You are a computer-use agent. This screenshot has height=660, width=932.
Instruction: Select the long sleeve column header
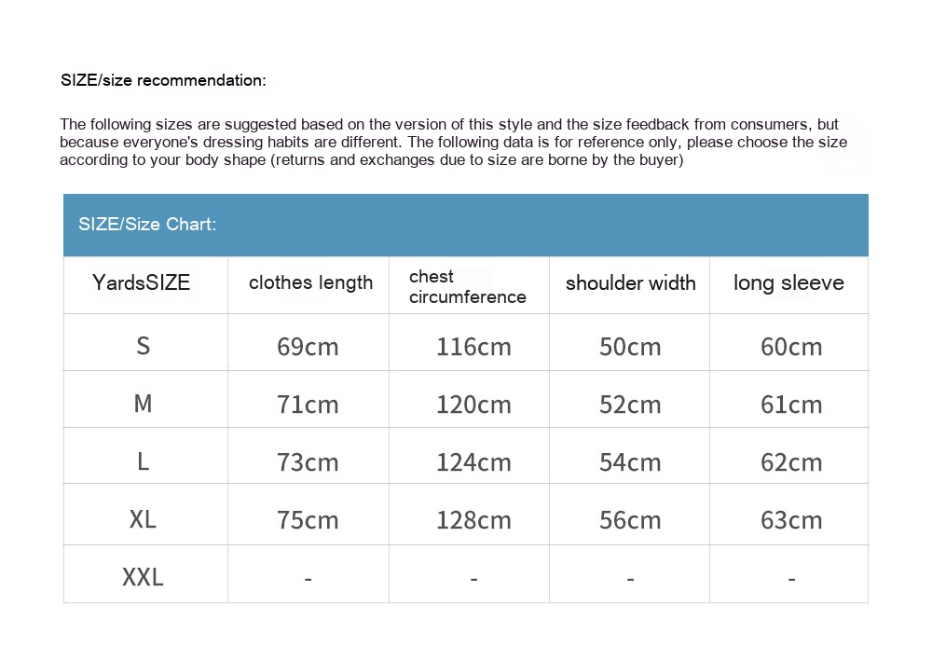[788, 282]
